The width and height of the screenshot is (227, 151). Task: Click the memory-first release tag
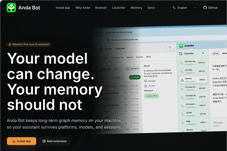click(x=152, y=96)
